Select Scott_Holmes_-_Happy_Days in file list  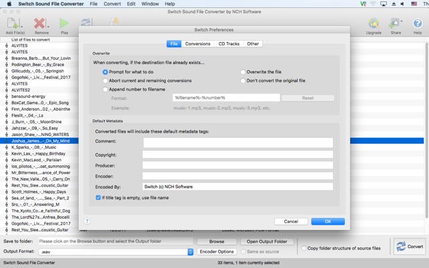point(39,192)
